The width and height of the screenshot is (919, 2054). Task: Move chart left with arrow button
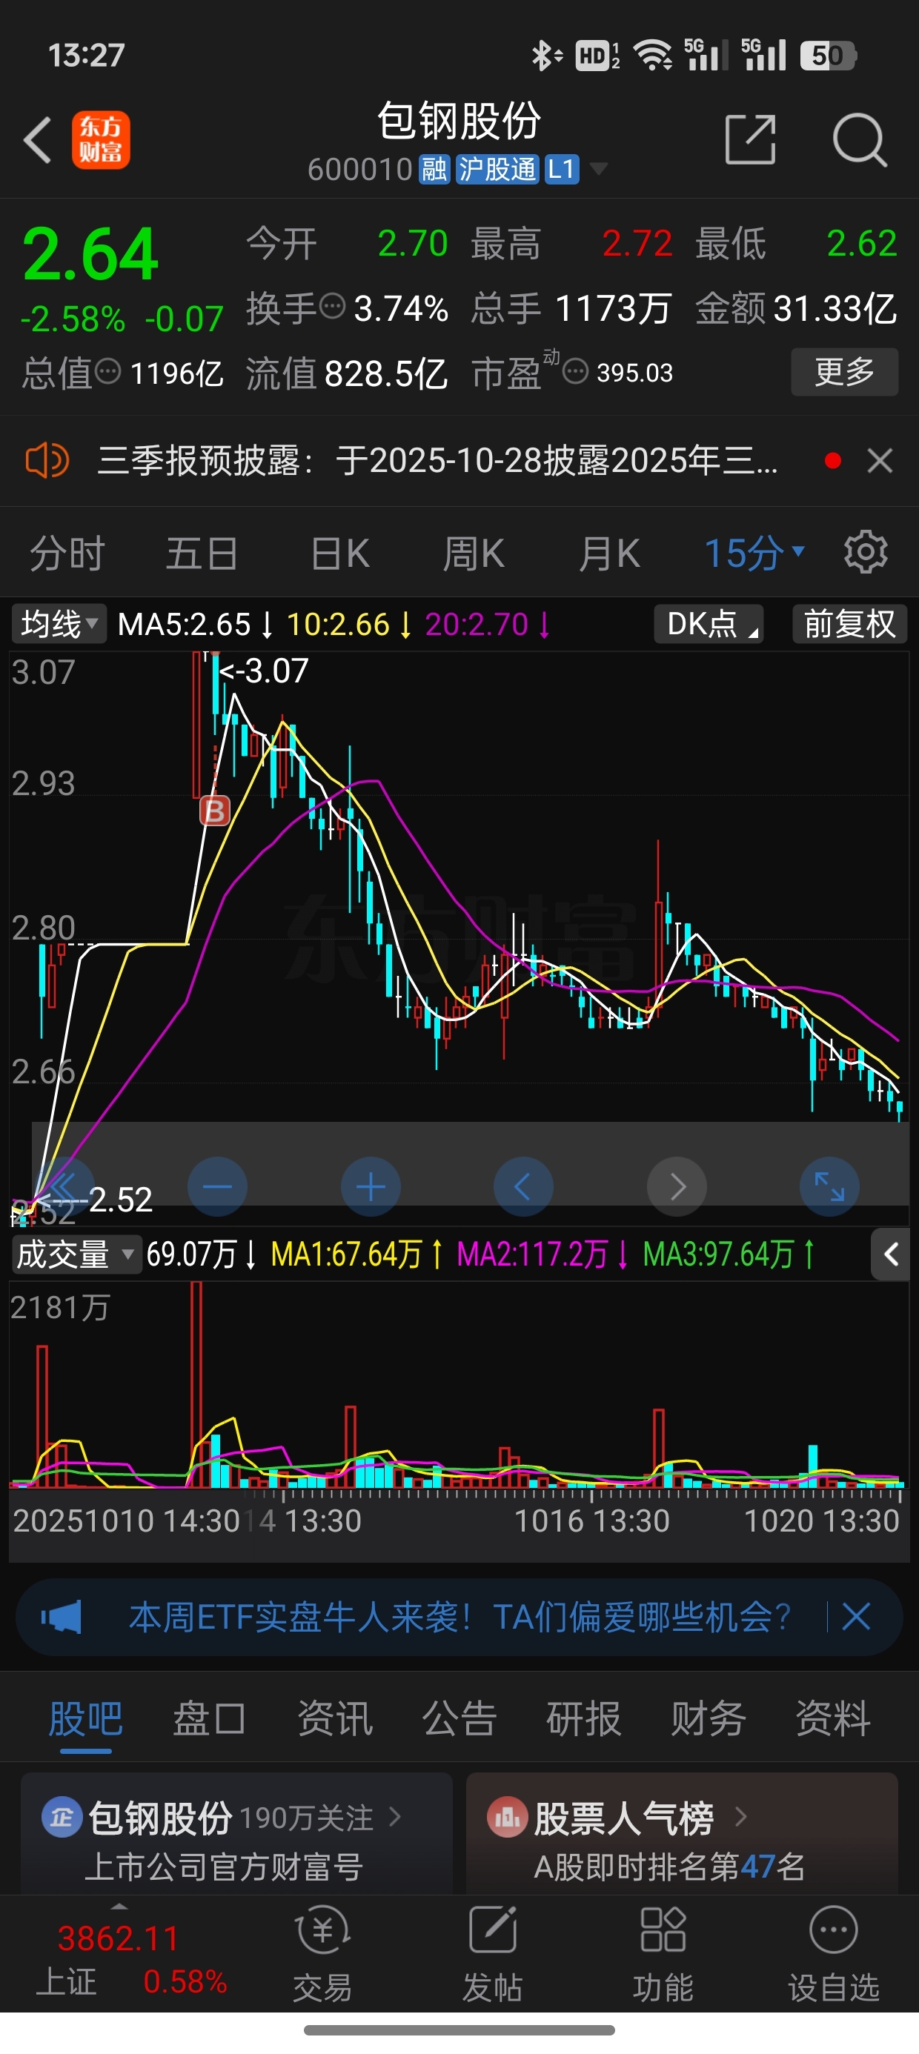point(523,1186)
